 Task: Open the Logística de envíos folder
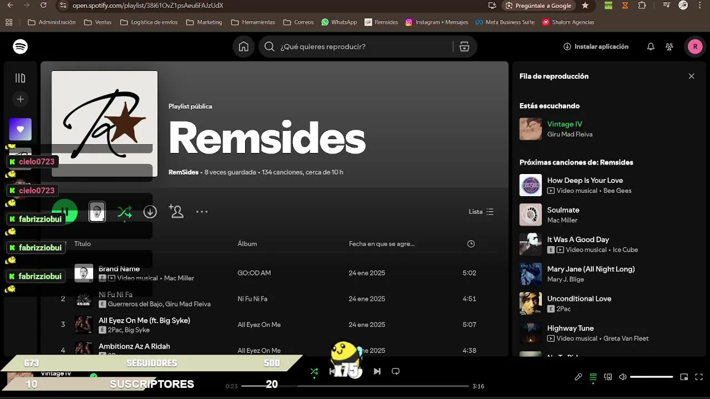coord(149,22)
